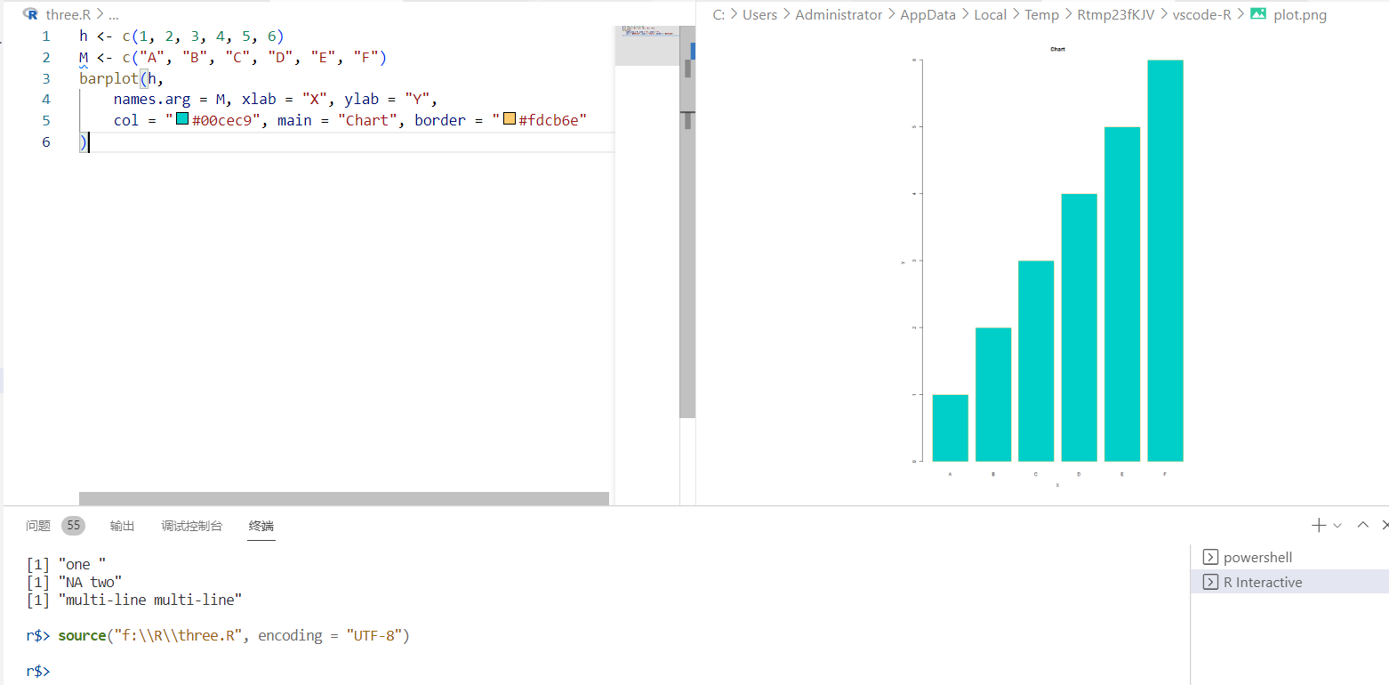Viewport: 1389px width, 685px height.
Task: Expand the vscode-R breadcrumb segment
Action: (x=1201, y=14)
